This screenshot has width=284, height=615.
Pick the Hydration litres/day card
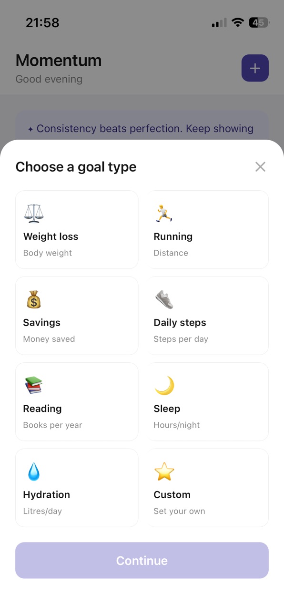(x=77, y=488)
